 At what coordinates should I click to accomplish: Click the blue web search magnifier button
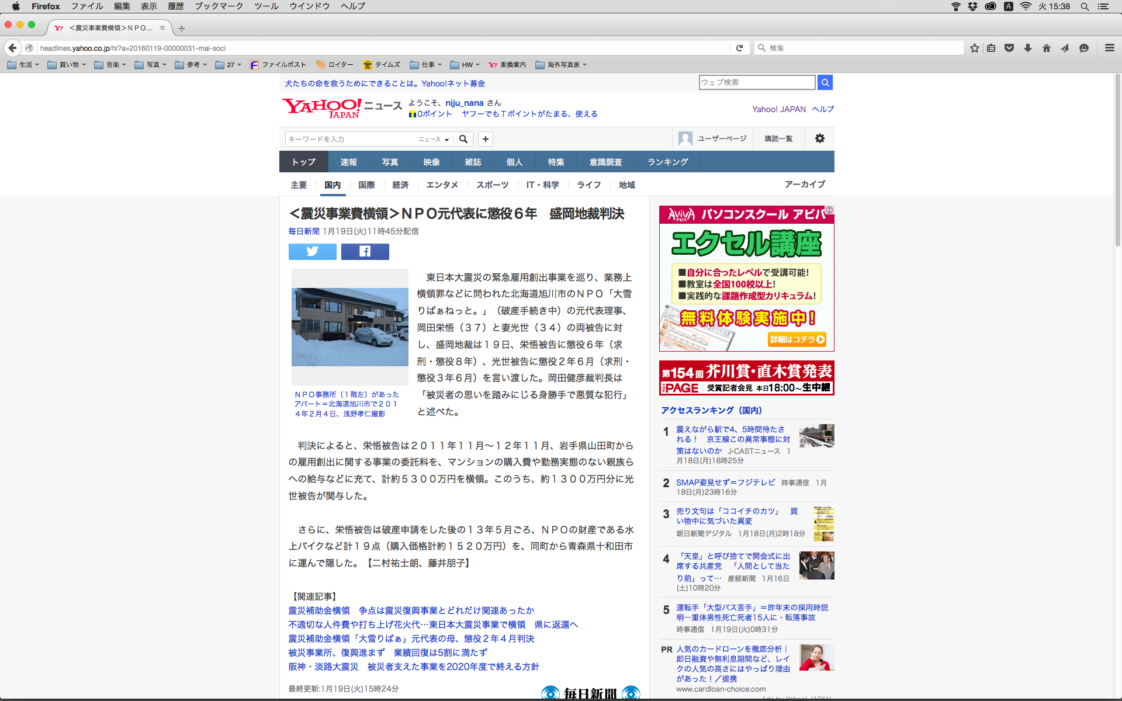pos(825,82)
